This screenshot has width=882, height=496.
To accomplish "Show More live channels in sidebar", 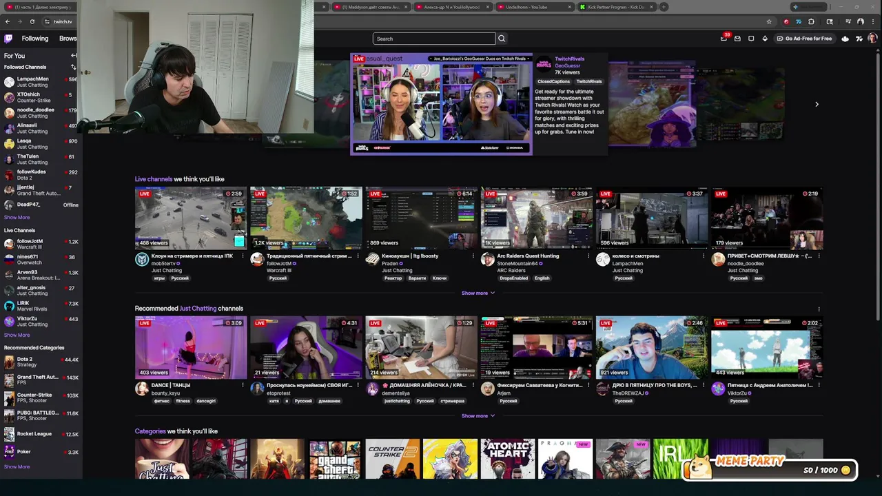I will tap(17, 335).
